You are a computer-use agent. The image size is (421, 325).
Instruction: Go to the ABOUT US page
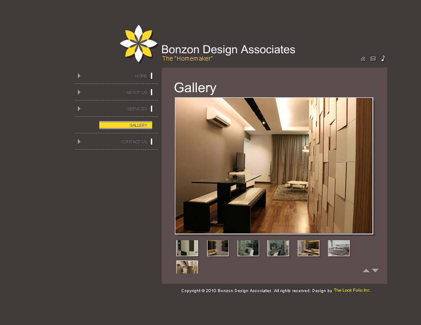[x=137, y=92]
